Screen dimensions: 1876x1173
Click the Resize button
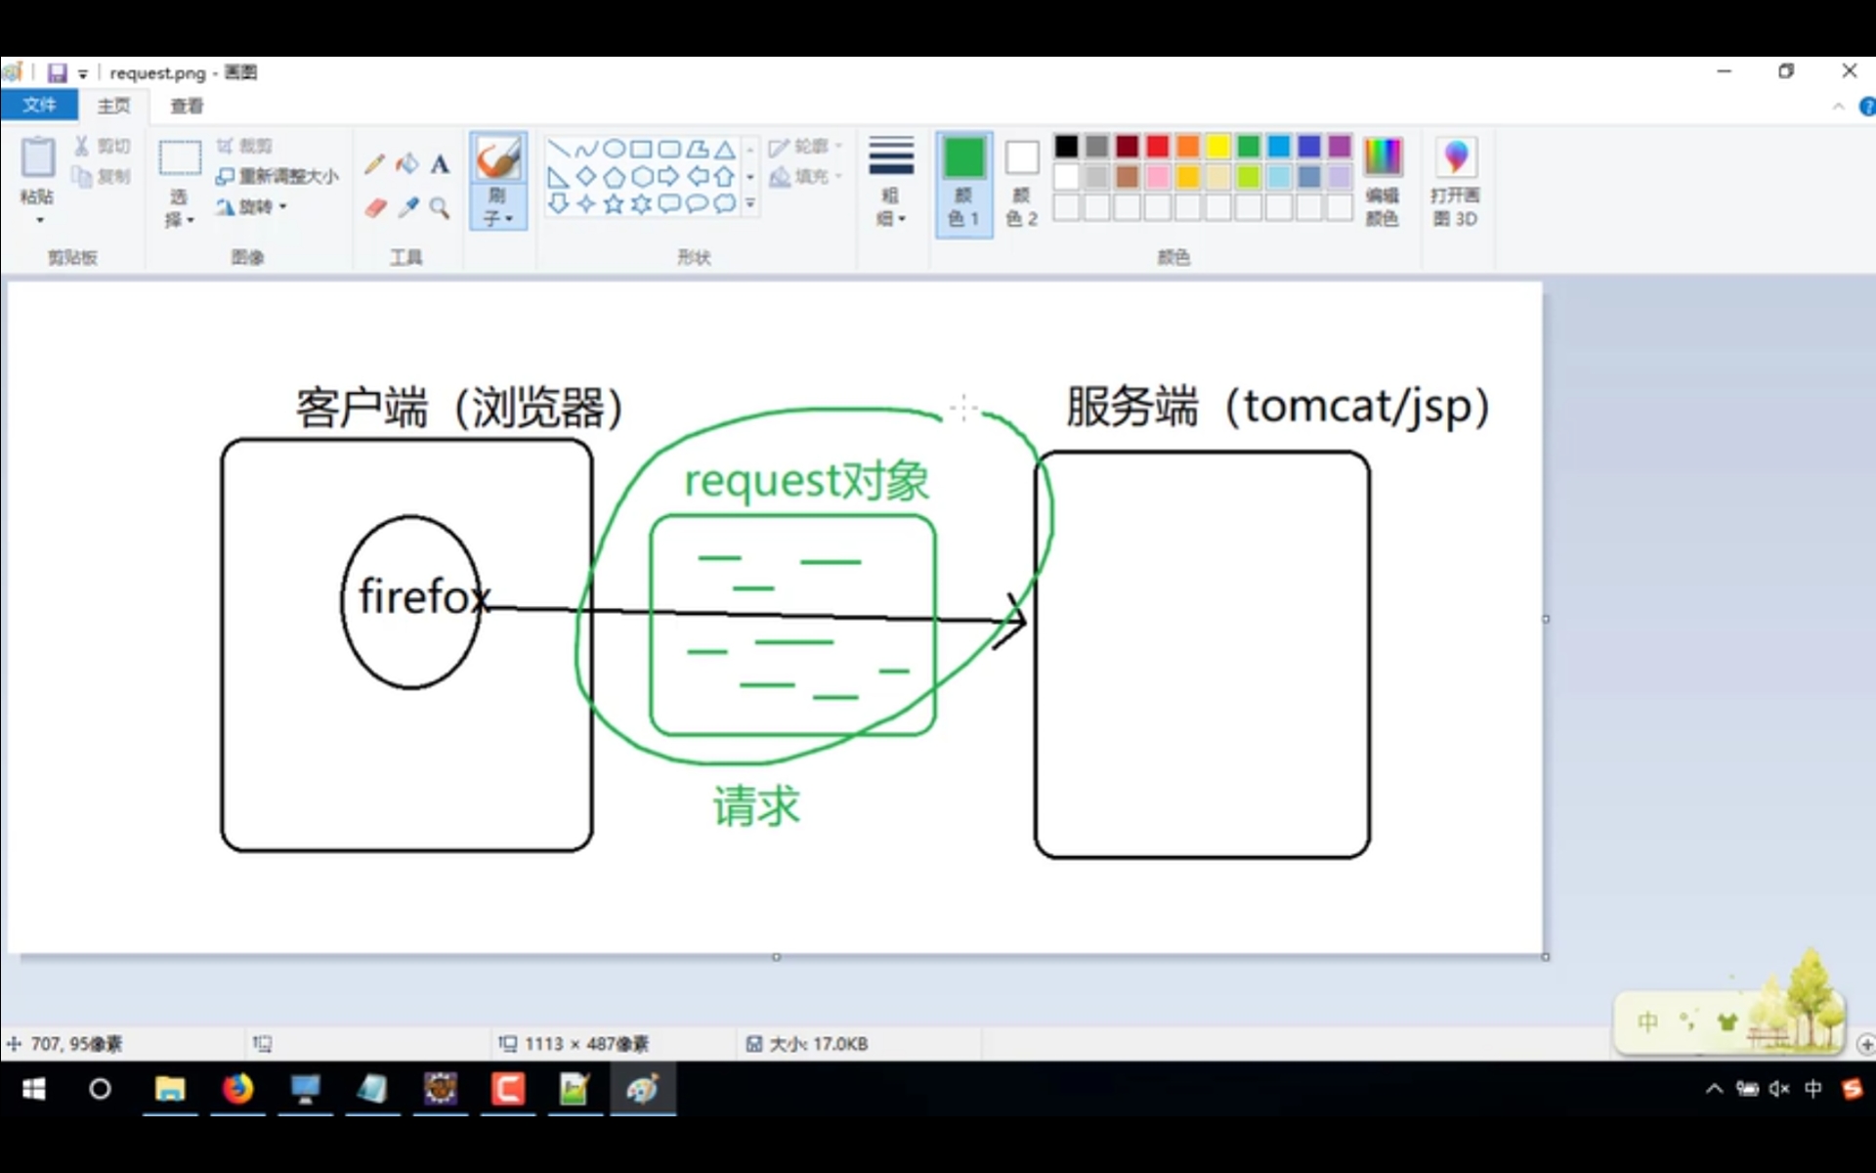pos(277,176)
